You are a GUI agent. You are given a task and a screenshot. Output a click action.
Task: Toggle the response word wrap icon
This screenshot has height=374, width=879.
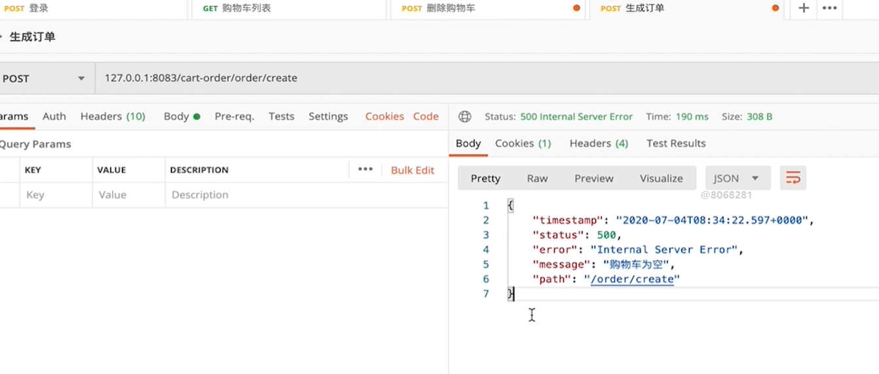[793, 178]
